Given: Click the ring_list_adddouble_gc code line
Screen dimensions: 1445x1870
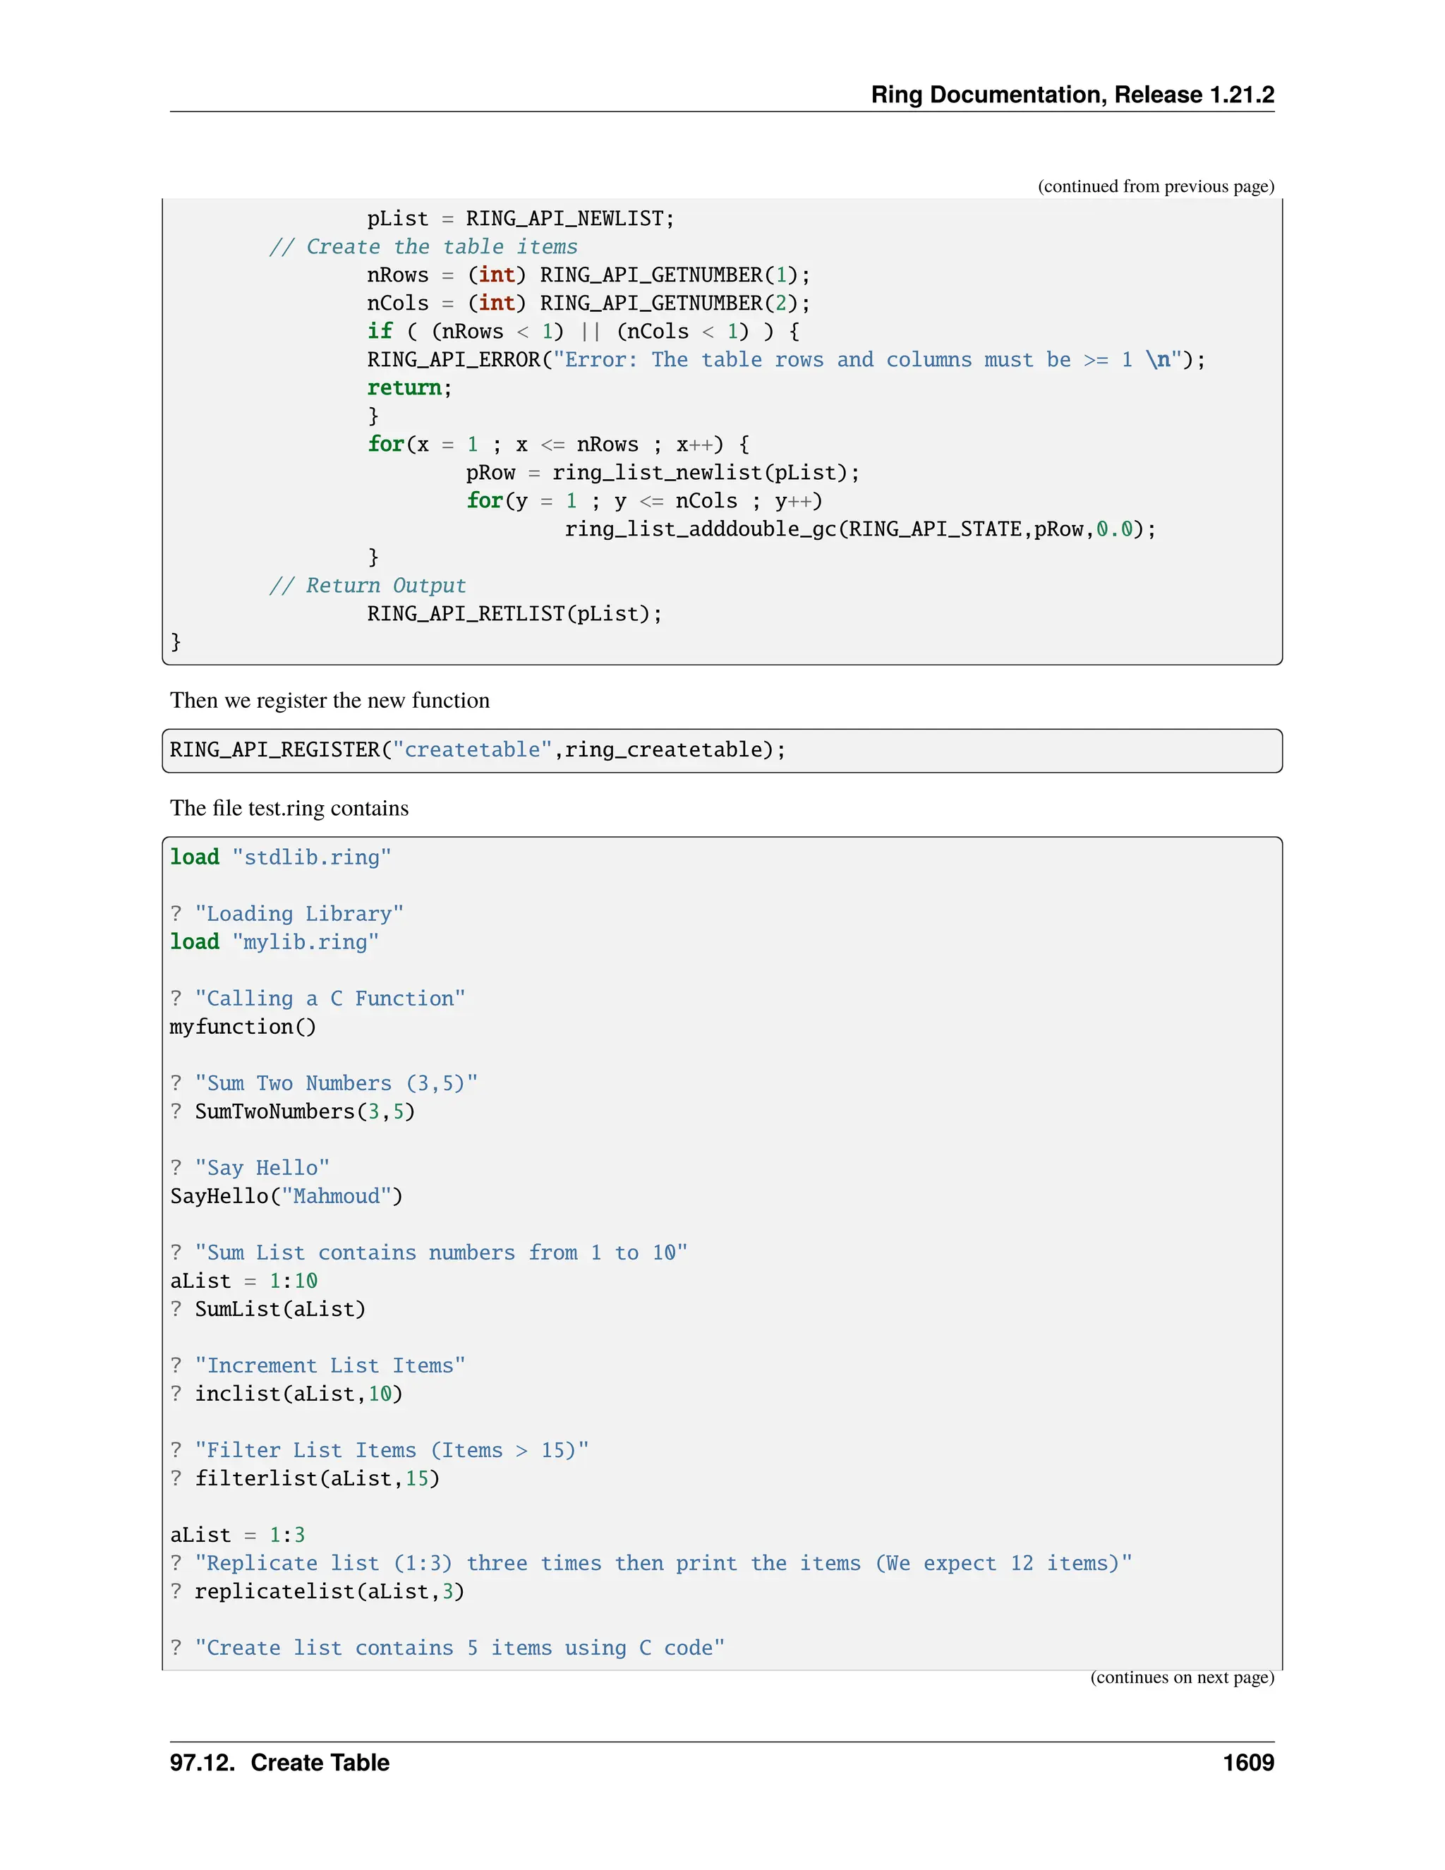Looking at the screenshot, I should 859,529.
